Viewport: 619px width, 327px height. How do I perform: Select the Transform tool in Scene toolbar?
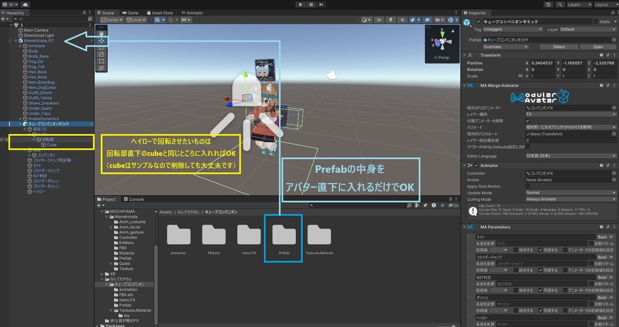102,68
